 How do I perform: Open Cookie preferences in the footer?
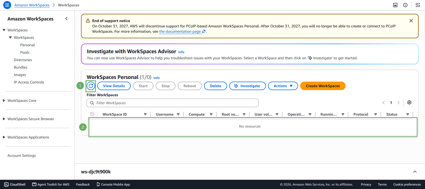[407, 184]
